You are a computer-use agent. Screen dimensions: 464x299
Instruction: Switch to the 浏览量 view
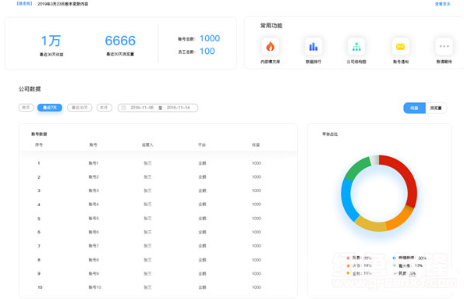[436, 109]
